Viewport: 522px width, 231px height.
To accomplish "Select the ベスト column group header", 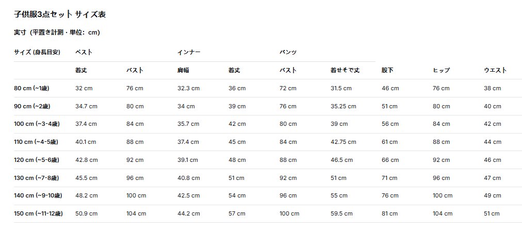I will pyautogui.click(x=84, y=52).
